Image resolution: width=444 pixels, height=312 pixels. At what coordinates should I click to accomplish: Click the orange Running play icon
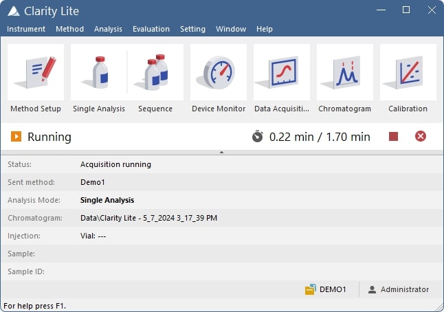(x=16, y=137)
